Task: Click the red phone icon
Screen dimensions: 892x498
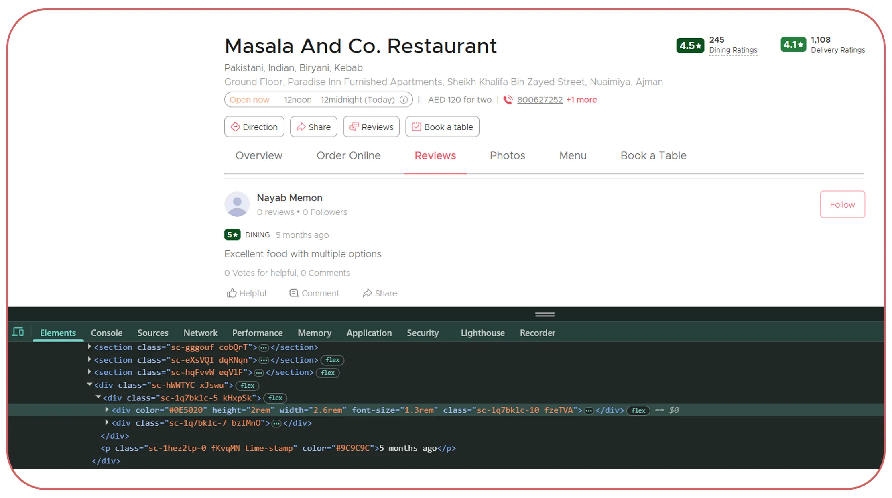Action: (508, 100)
